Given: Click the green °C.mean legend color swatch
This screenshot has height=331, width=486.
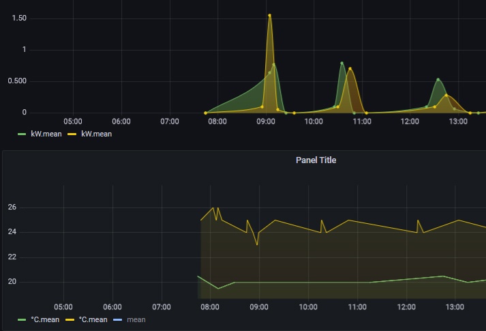Looking at the screenshot, I should 22,320.
